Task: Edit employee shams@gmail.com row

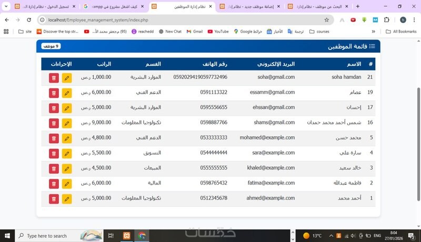Action: [x=67, y=123]
